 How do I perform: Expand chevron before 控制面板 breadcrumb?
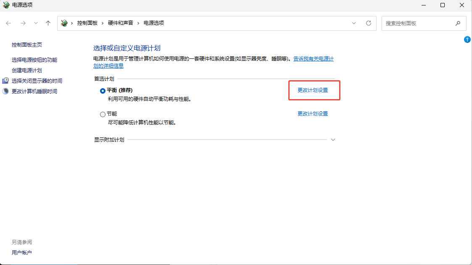coord(72,23)
